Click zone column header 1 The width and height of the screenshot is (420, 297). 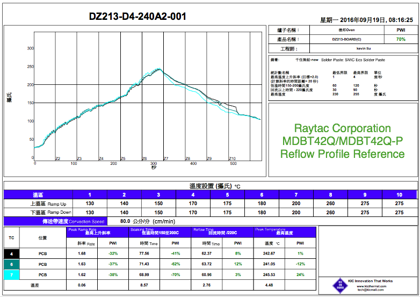tap(90, 195)
